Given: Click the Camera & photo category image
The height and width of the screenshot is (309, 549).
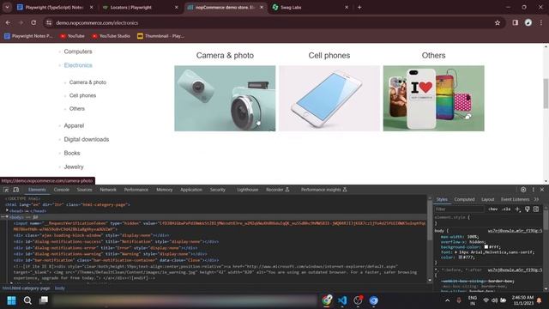Looking at the screenshot, I should pyautogui.click(x=225, y=99).
